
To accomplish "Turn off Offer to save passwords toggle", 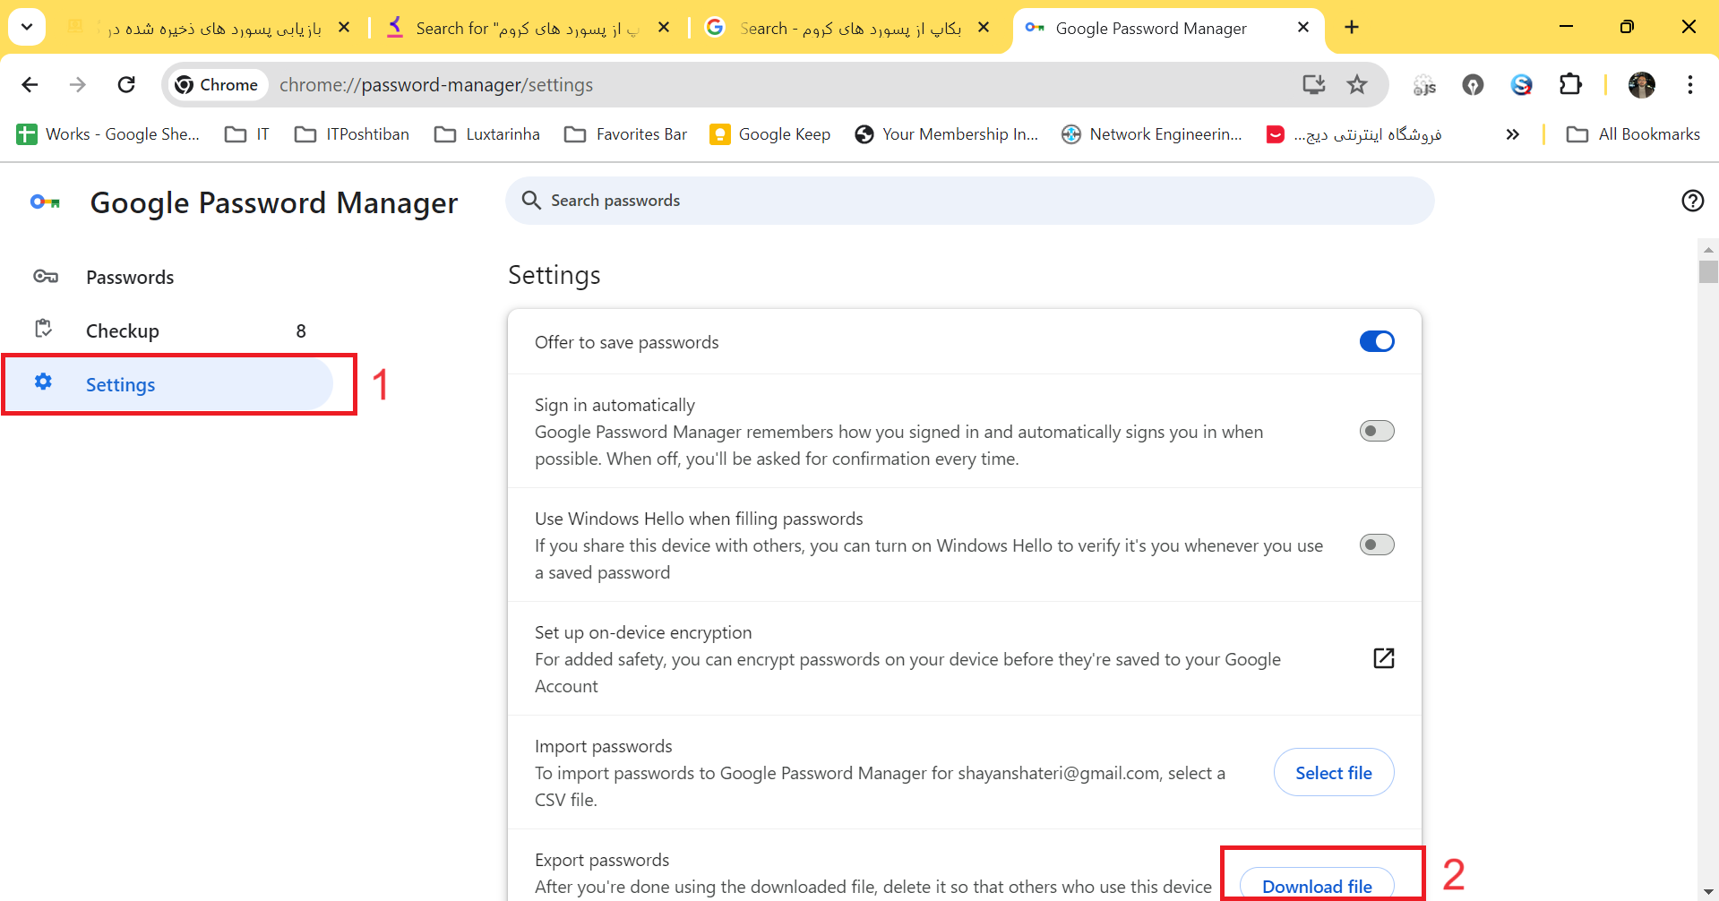I will (x=1377, y=341).
